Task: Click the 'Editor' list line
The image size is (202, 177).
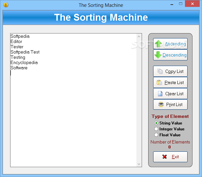Action: click(16, 41)
